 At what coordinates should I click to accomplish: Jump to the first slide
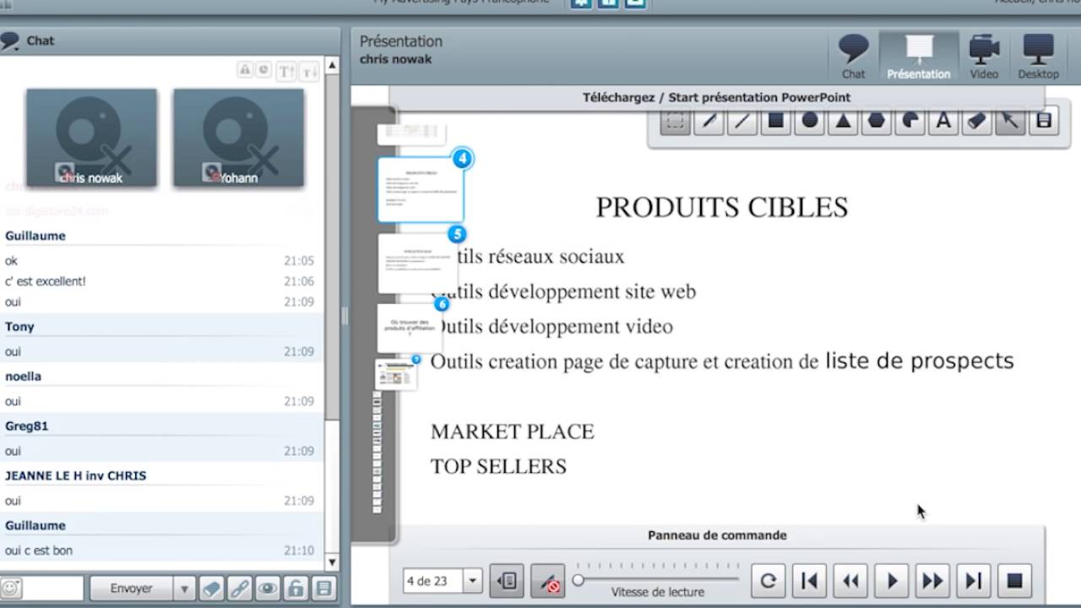pyautogui.click(x=809, y=581)
